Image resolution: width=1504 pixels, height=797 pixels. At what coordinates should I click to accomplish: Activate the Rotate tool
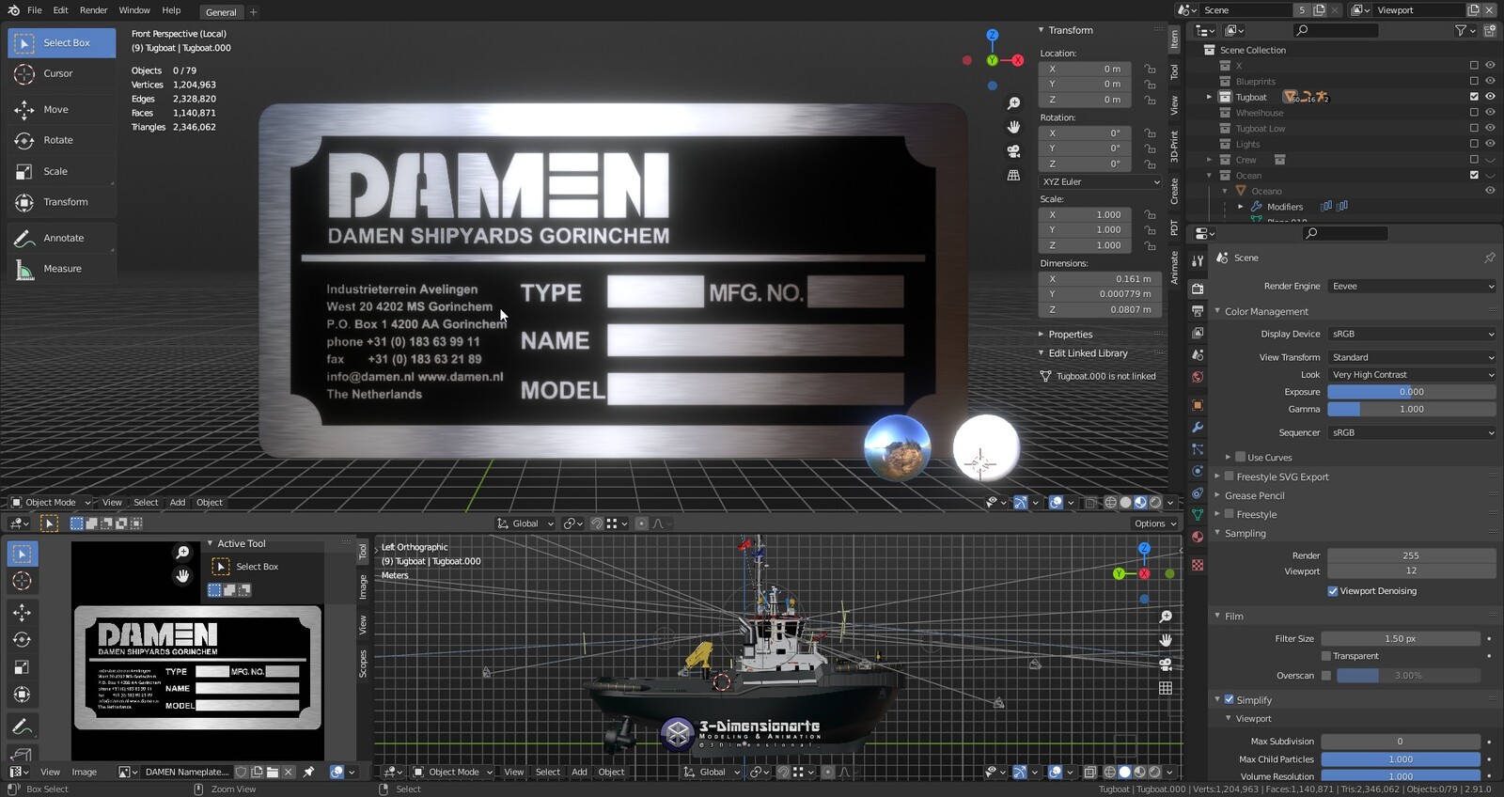pyautogui.click(x=61, y=140)
